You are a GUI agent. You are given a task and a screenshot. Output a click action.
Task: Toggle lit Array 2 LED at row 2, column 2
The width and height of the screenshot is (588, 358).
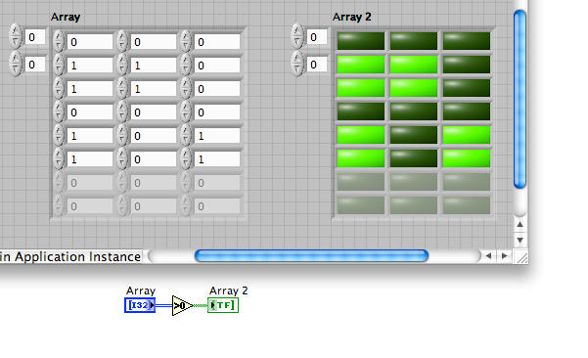coord(414,65)
